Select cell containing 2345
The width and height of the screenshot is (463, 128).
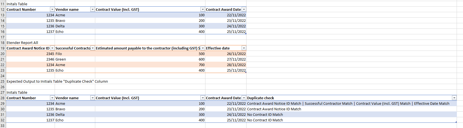point(30,54)
